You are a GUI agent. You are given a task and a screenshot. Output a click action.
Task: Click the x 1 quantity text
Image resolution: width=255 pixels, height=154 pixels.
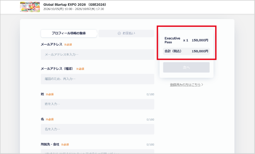click(185, 40)
